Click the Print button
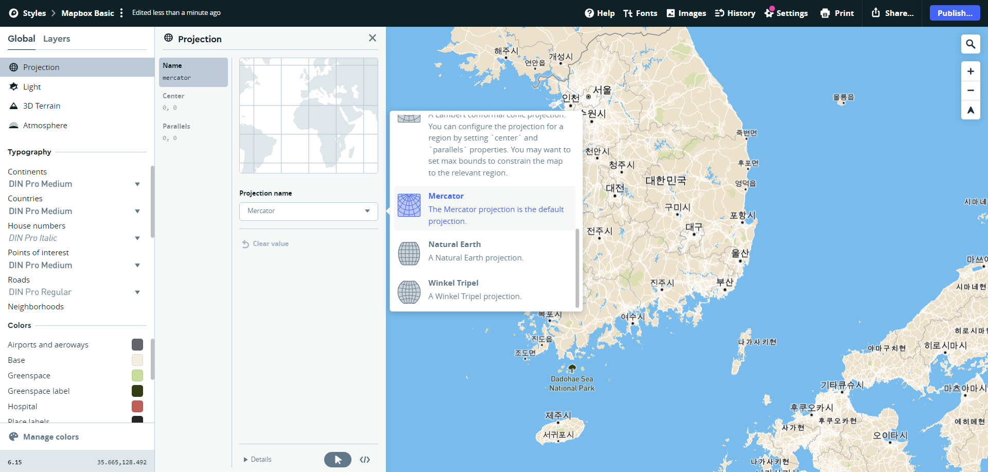This screenshot has height=472, width=988. tap(837, 13)
